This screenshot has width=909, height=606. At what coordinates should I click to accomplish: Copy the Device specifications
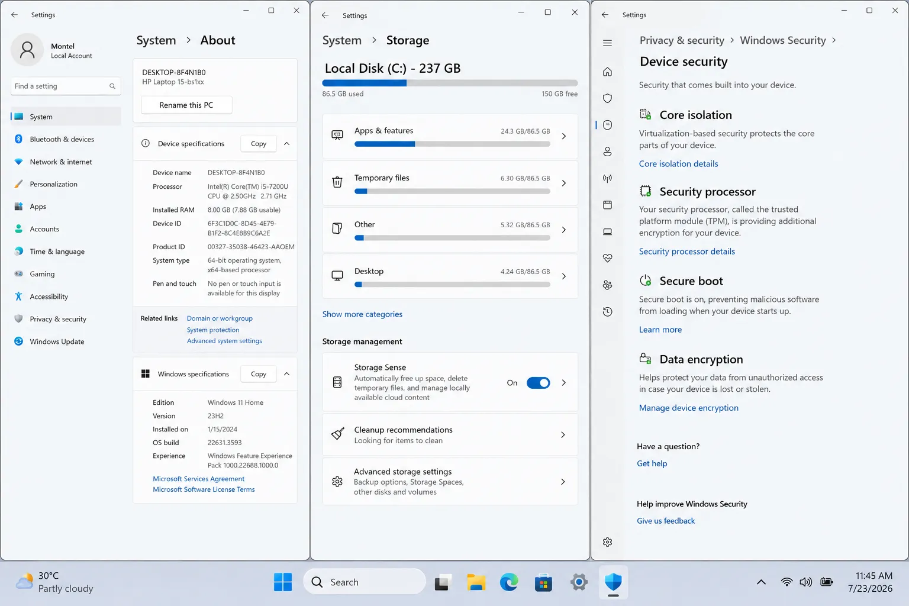click(x=259, y=144)
